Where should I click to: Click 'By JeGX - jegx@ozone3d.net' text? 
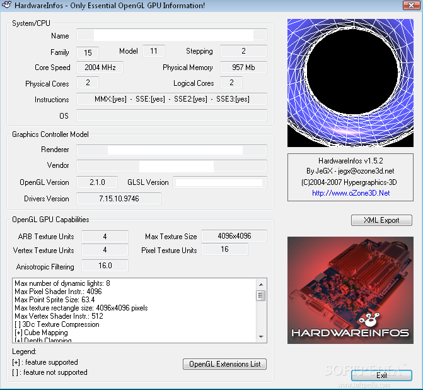350,171
